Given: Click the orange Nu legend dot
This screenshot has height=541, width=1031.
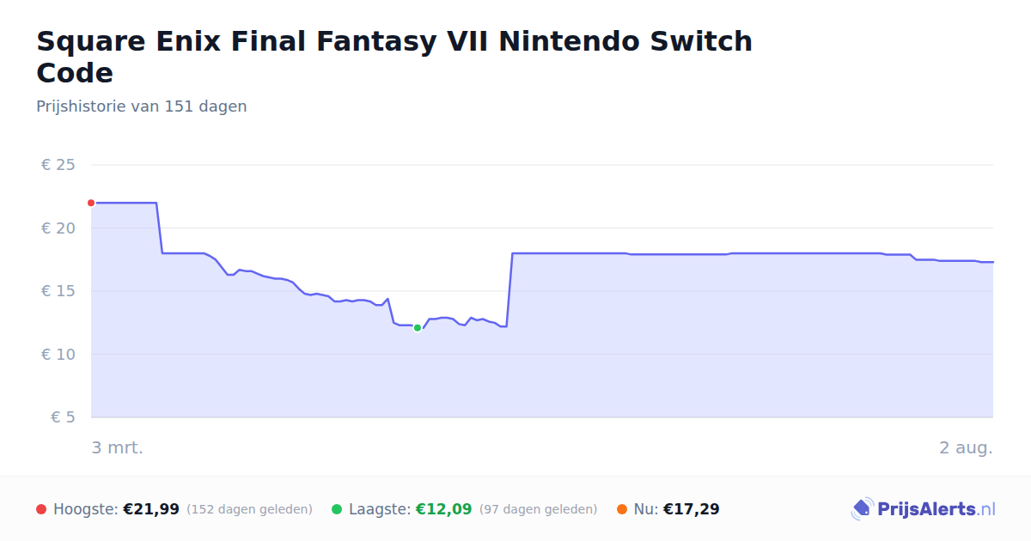Looking at the screenshot, I should pyautogui.click(x=622, y=509).
